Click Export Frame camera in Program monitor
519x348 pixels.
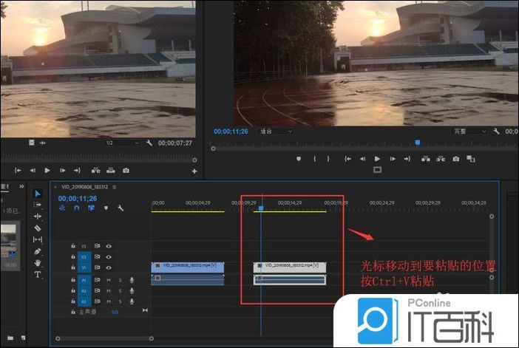(x=455, y=159)
